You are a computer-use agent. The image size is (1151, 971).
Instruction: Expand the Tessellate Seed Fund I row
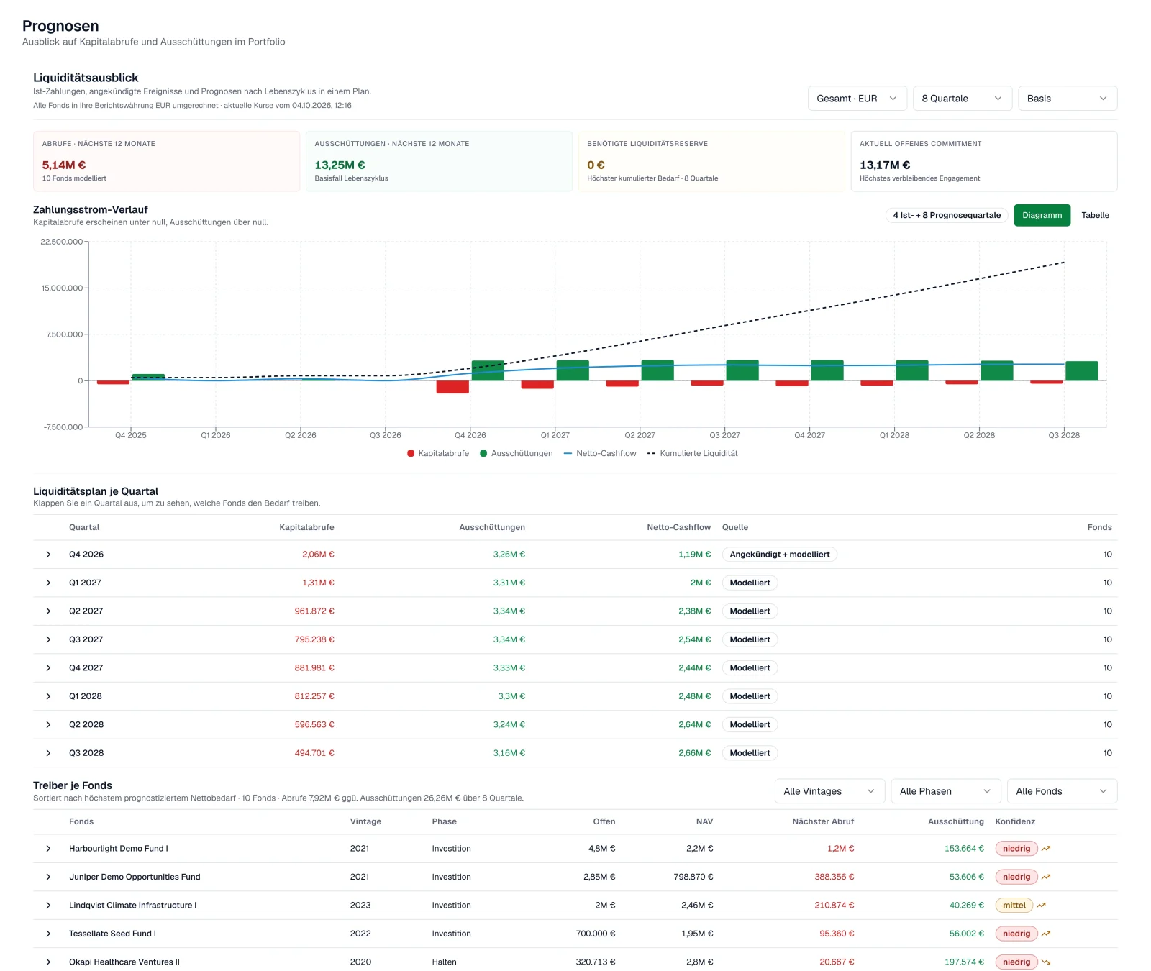point(48,934)
